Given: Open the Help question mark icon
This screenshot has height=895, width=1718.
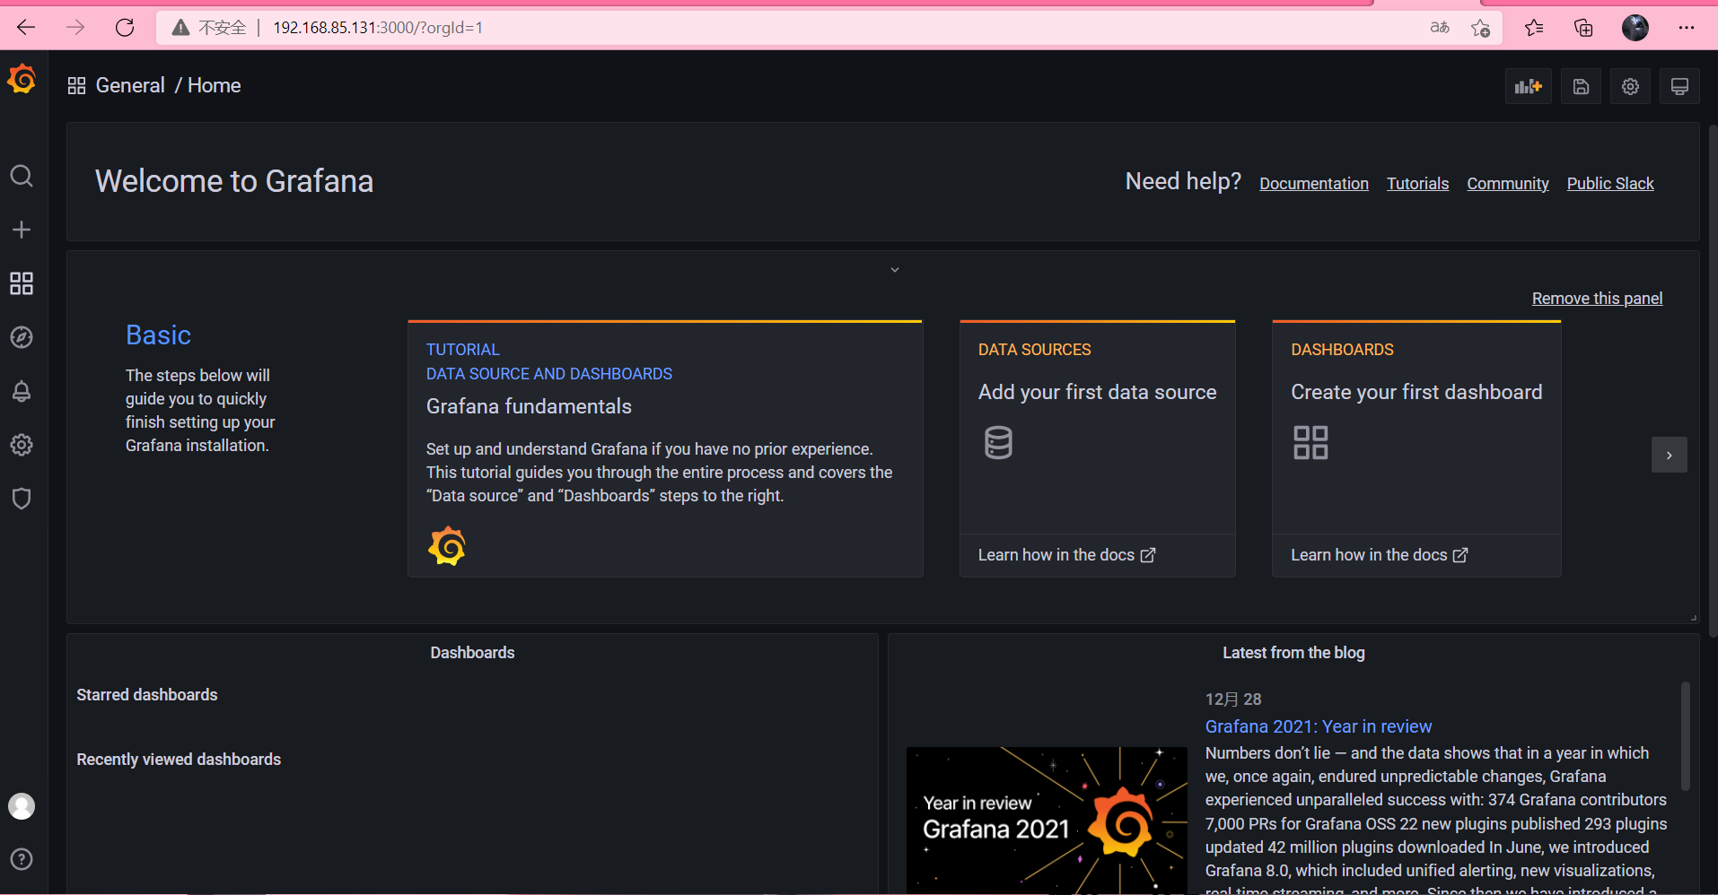Looking at the screenshot, I should [22, 859].
